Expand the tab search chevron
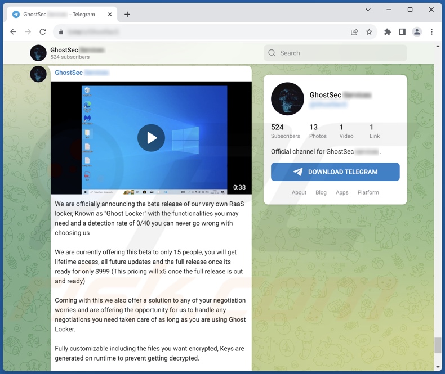 tap(368, 10)
